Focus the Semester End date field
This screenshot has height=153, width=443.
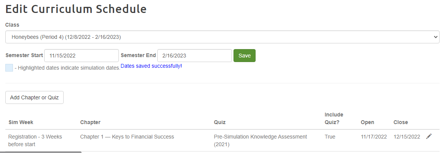point(194,56)
